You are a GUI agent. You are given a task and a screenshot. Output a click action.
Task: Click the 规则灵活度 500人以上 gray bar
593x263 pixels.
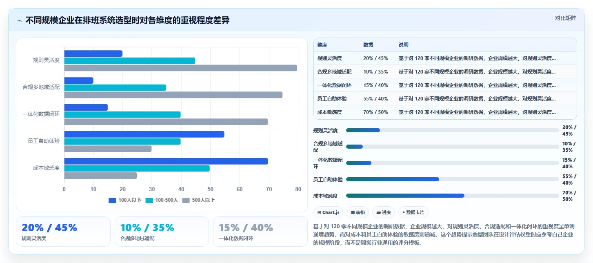181,68
